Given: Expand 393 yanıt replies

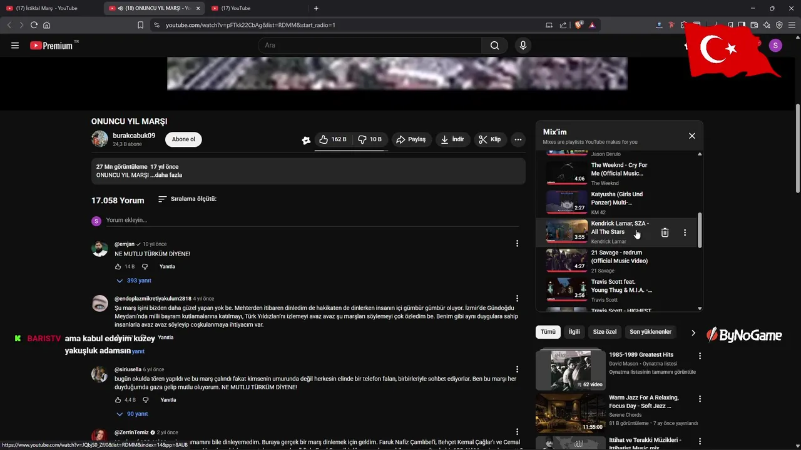Looking at the screenshot, I should (133, 281).
